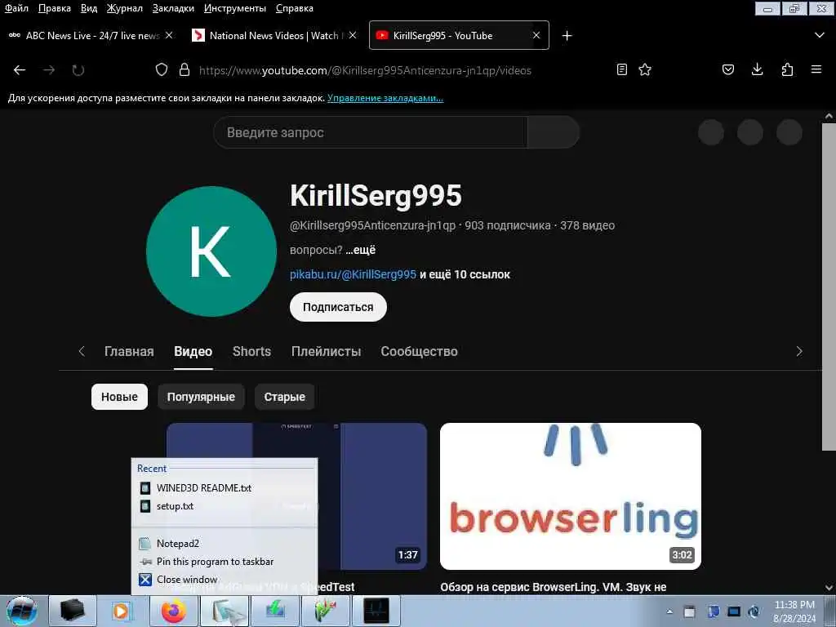Viewport: 836px width, 627px height.
Task: Open the Главная channel tab
Action: pos(129,351)
